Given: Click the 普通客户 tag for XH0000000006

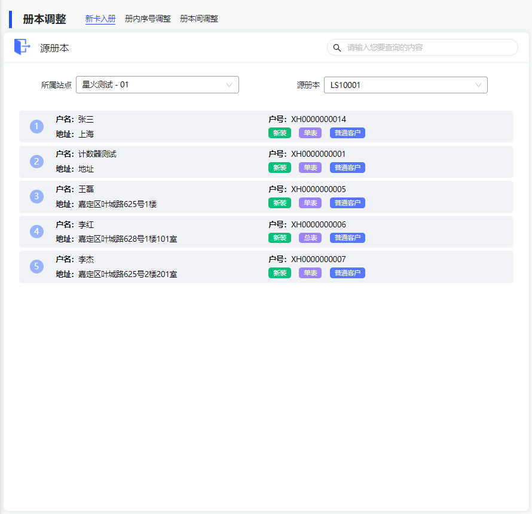Looking at the screenshot, I should pos(347,238).
